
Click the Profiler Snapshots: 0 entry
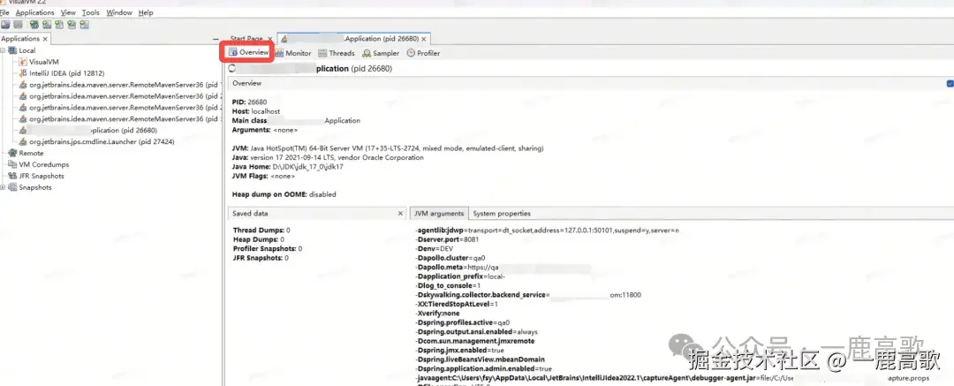tap(268, 248)
